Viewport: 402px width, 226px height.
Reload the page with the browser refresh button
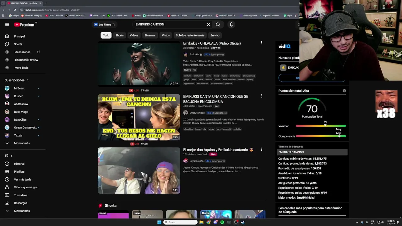[14, 10]
